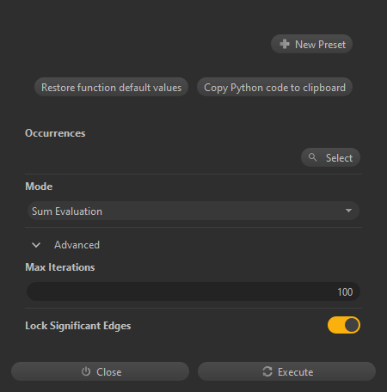Execute the function

pyautogui.click(x=286, y=371)
